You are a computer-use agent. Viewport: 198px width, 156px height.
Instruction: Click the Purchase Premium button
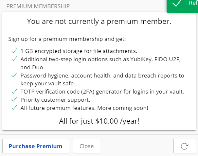36,146
